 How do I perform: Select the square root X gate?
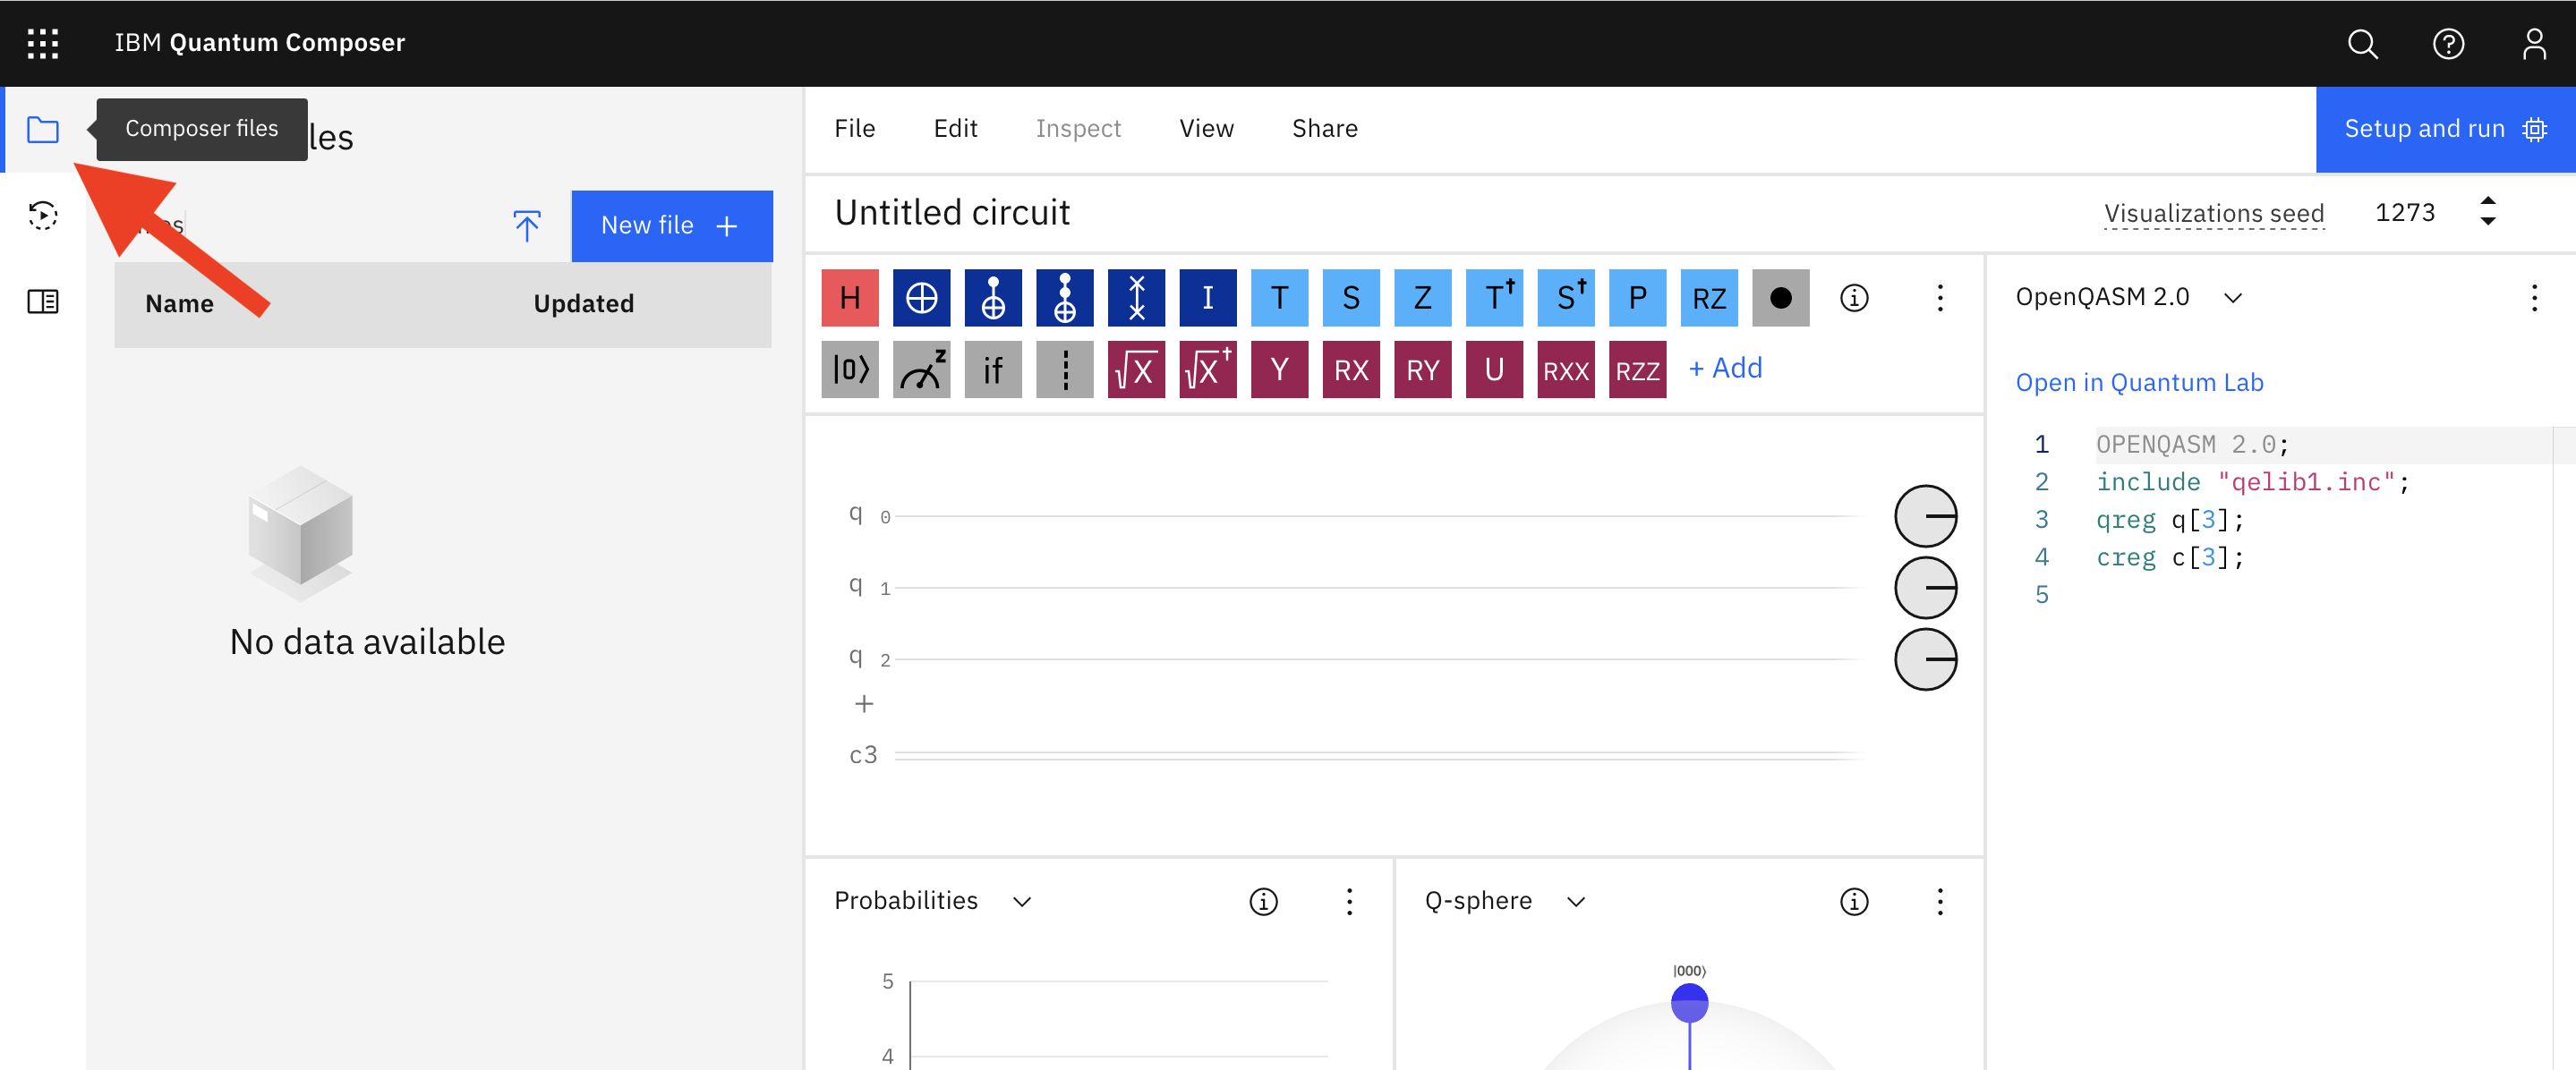coord(1136,370)
